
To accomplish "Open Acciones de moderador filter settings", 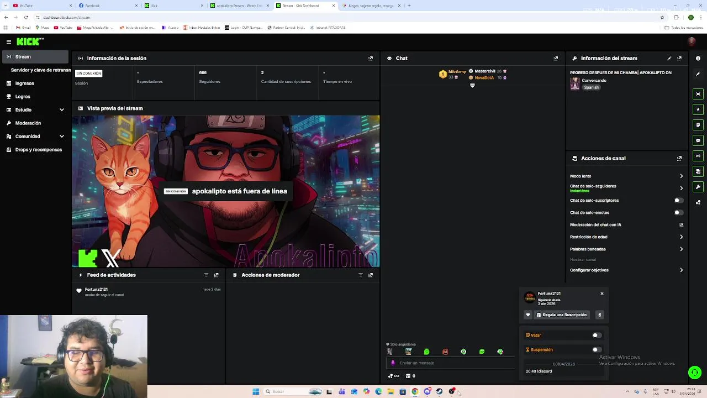I will tap(360, 275).
